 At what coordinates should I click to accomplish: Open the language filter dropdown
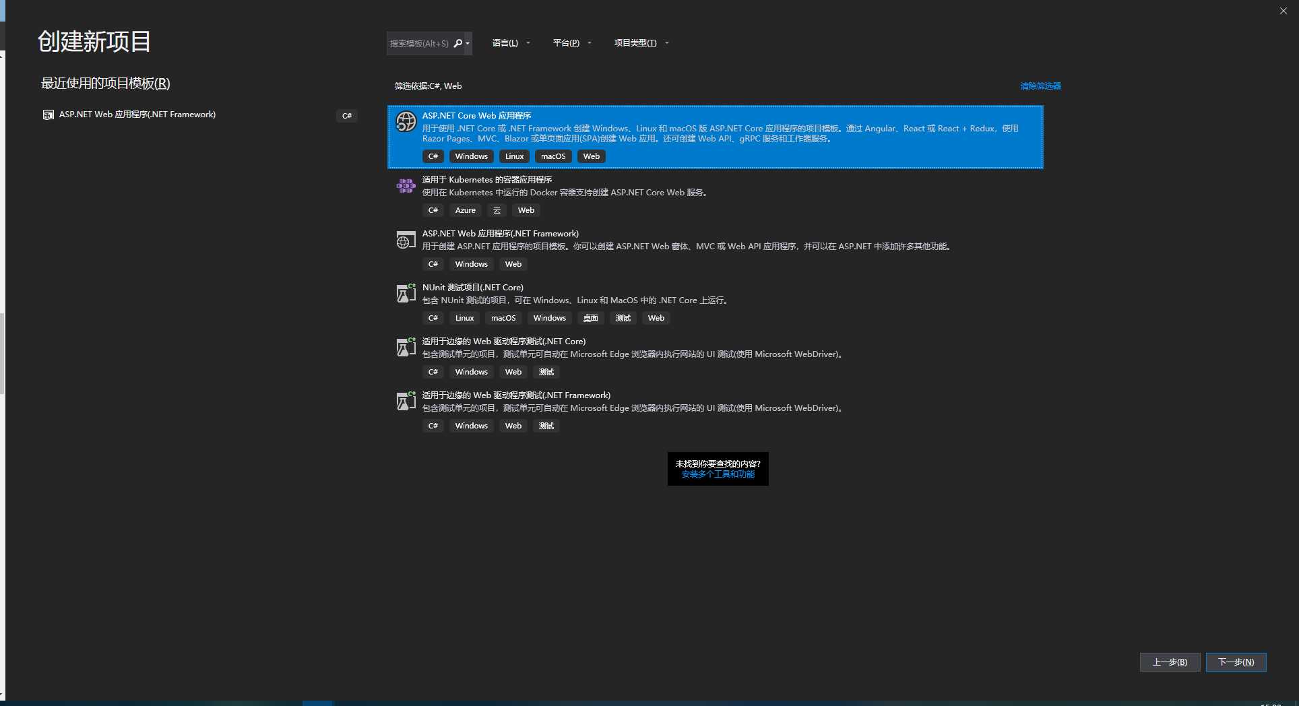[511, 43]
